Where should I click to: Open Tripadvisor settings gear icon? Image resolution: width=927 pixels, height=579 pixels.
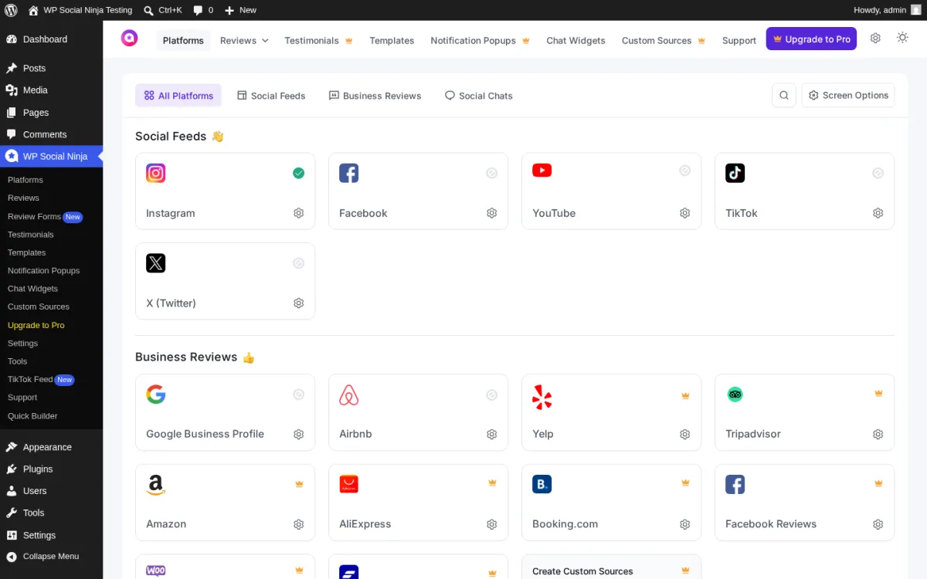click(878, 435)
